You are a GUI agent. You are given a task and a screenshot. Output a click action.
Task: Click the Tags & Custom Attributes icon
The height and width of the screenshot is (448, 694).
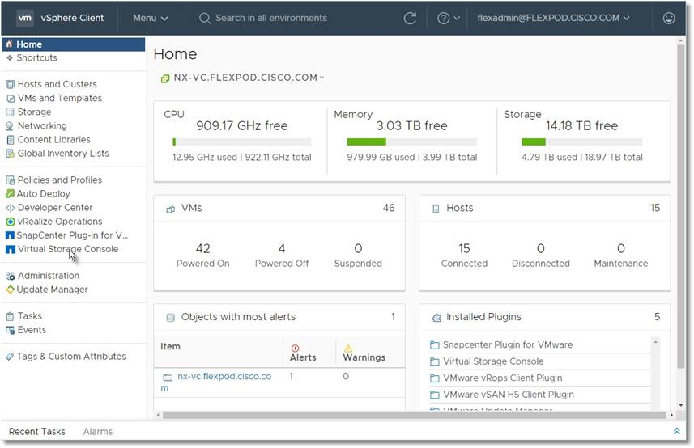pyautogui.click(x=10, y=357)
